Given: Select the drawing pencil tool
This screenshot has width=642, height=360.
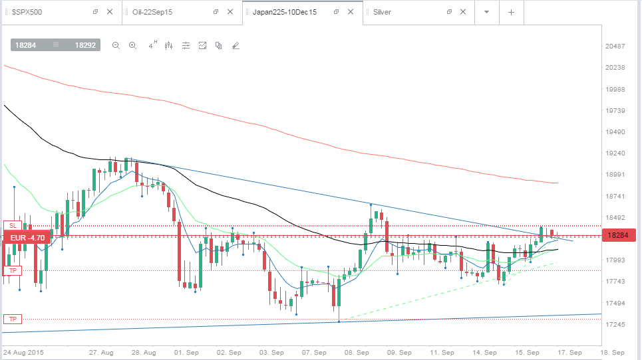Looking at the screenshot, I should click(236, 46).
